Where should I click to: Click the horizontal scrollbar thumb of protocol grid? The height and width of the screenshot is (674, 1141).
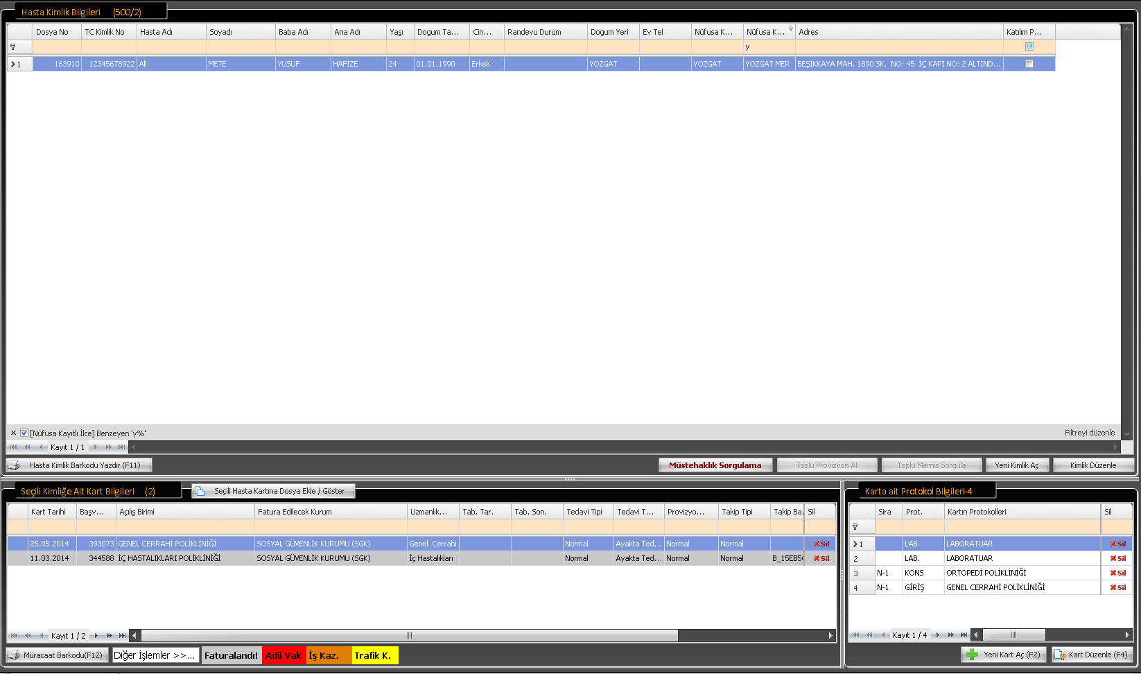tap(1013, 635)
